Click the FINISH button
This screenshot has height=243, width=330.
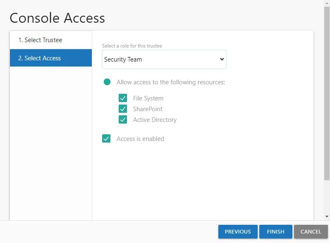click(x=276, y=232)
